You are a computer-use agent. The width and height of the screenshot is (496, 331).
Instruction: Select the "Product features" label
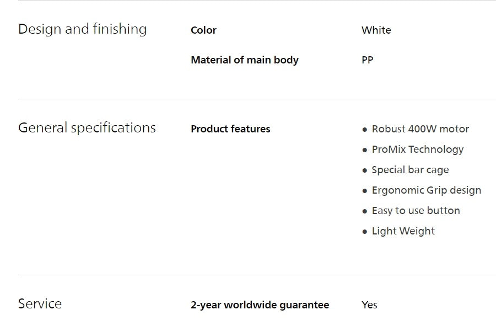230,129
